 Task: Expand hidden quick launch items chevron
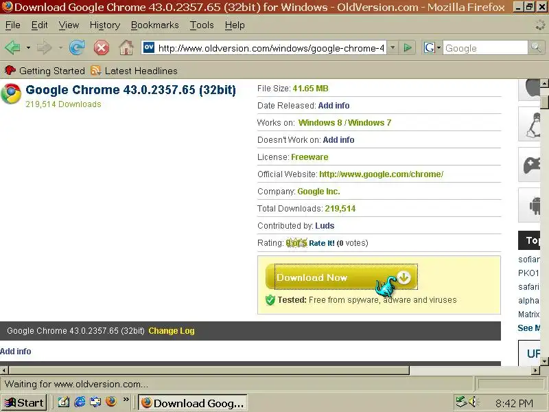click(x=126, y=399)
